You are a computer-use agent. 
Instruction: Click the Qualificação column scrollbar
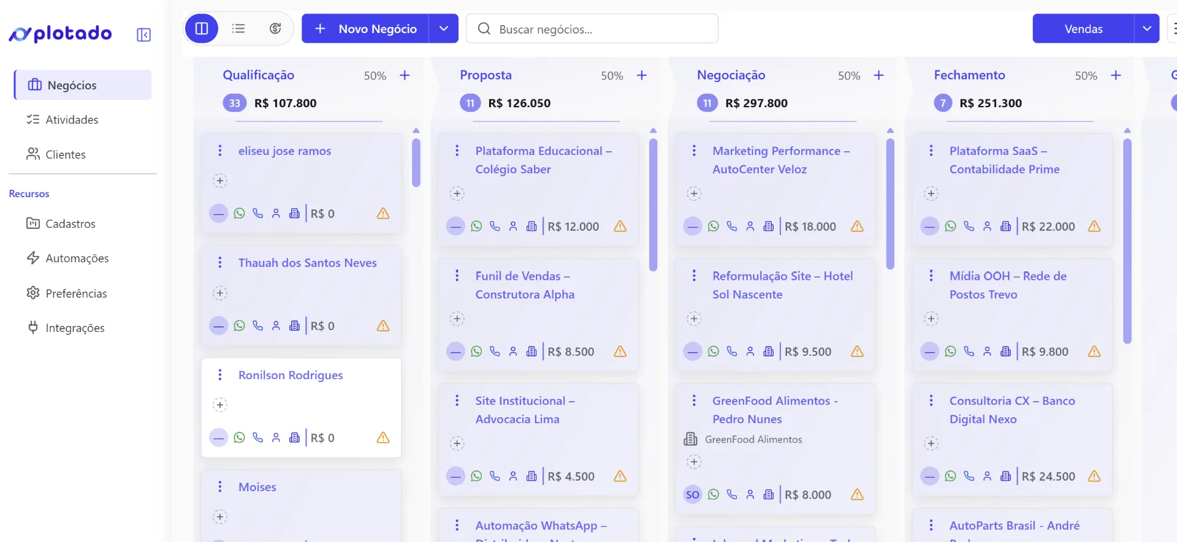416,162
